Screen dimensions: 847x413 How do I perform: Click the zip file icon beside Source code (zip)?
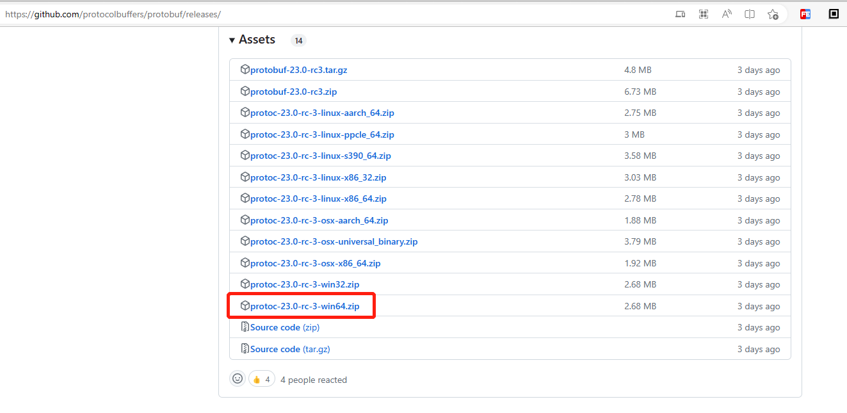[x=245, y=327]
